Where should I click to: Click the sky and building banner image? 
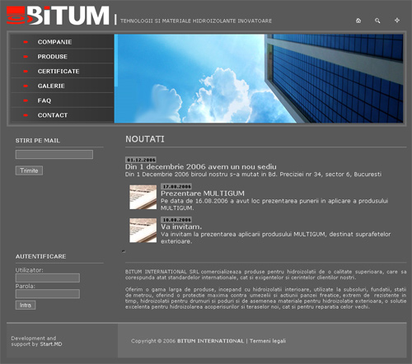pyautogui.click(x=259, y=78)
